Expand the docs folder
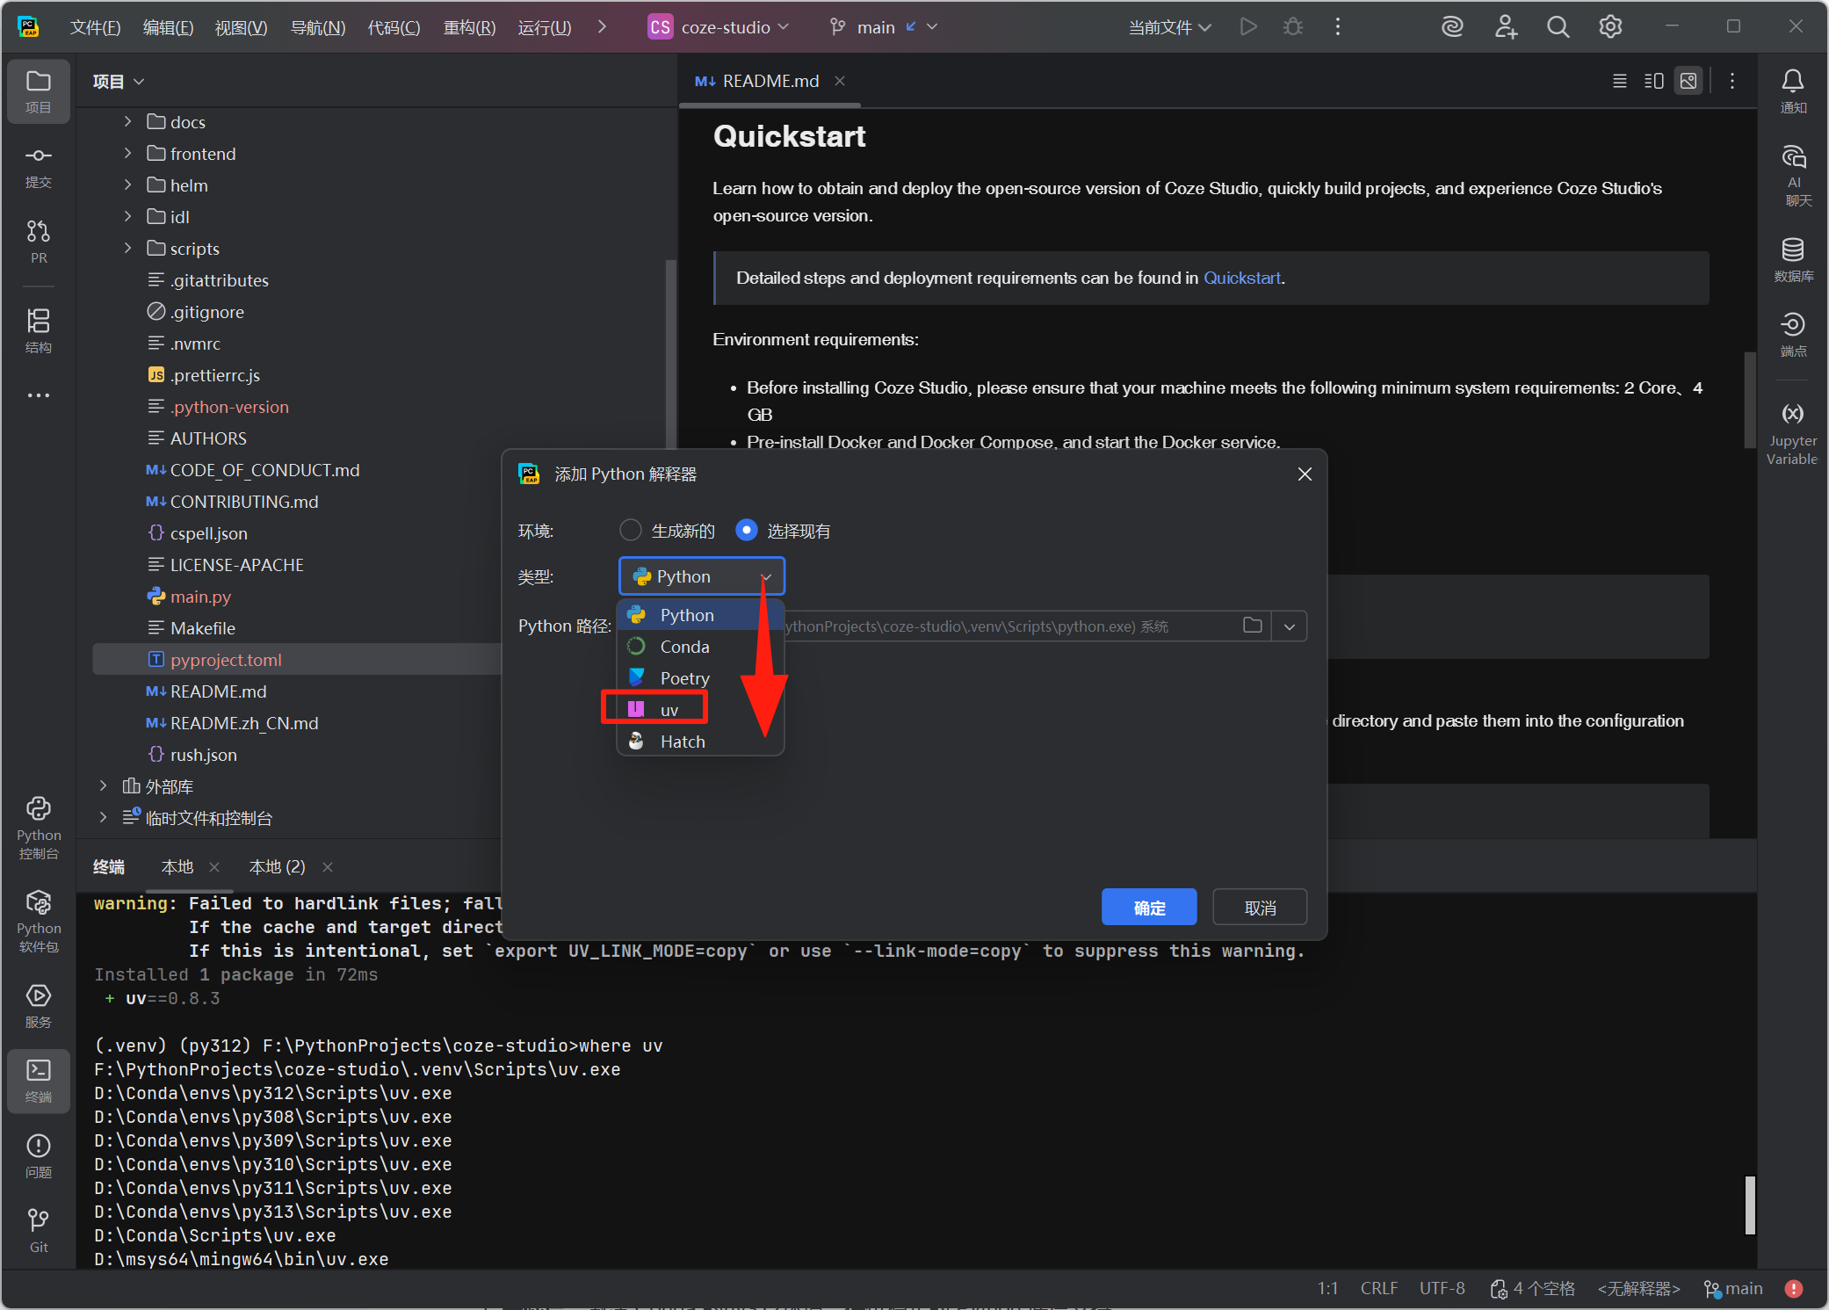 click(128, 121)
